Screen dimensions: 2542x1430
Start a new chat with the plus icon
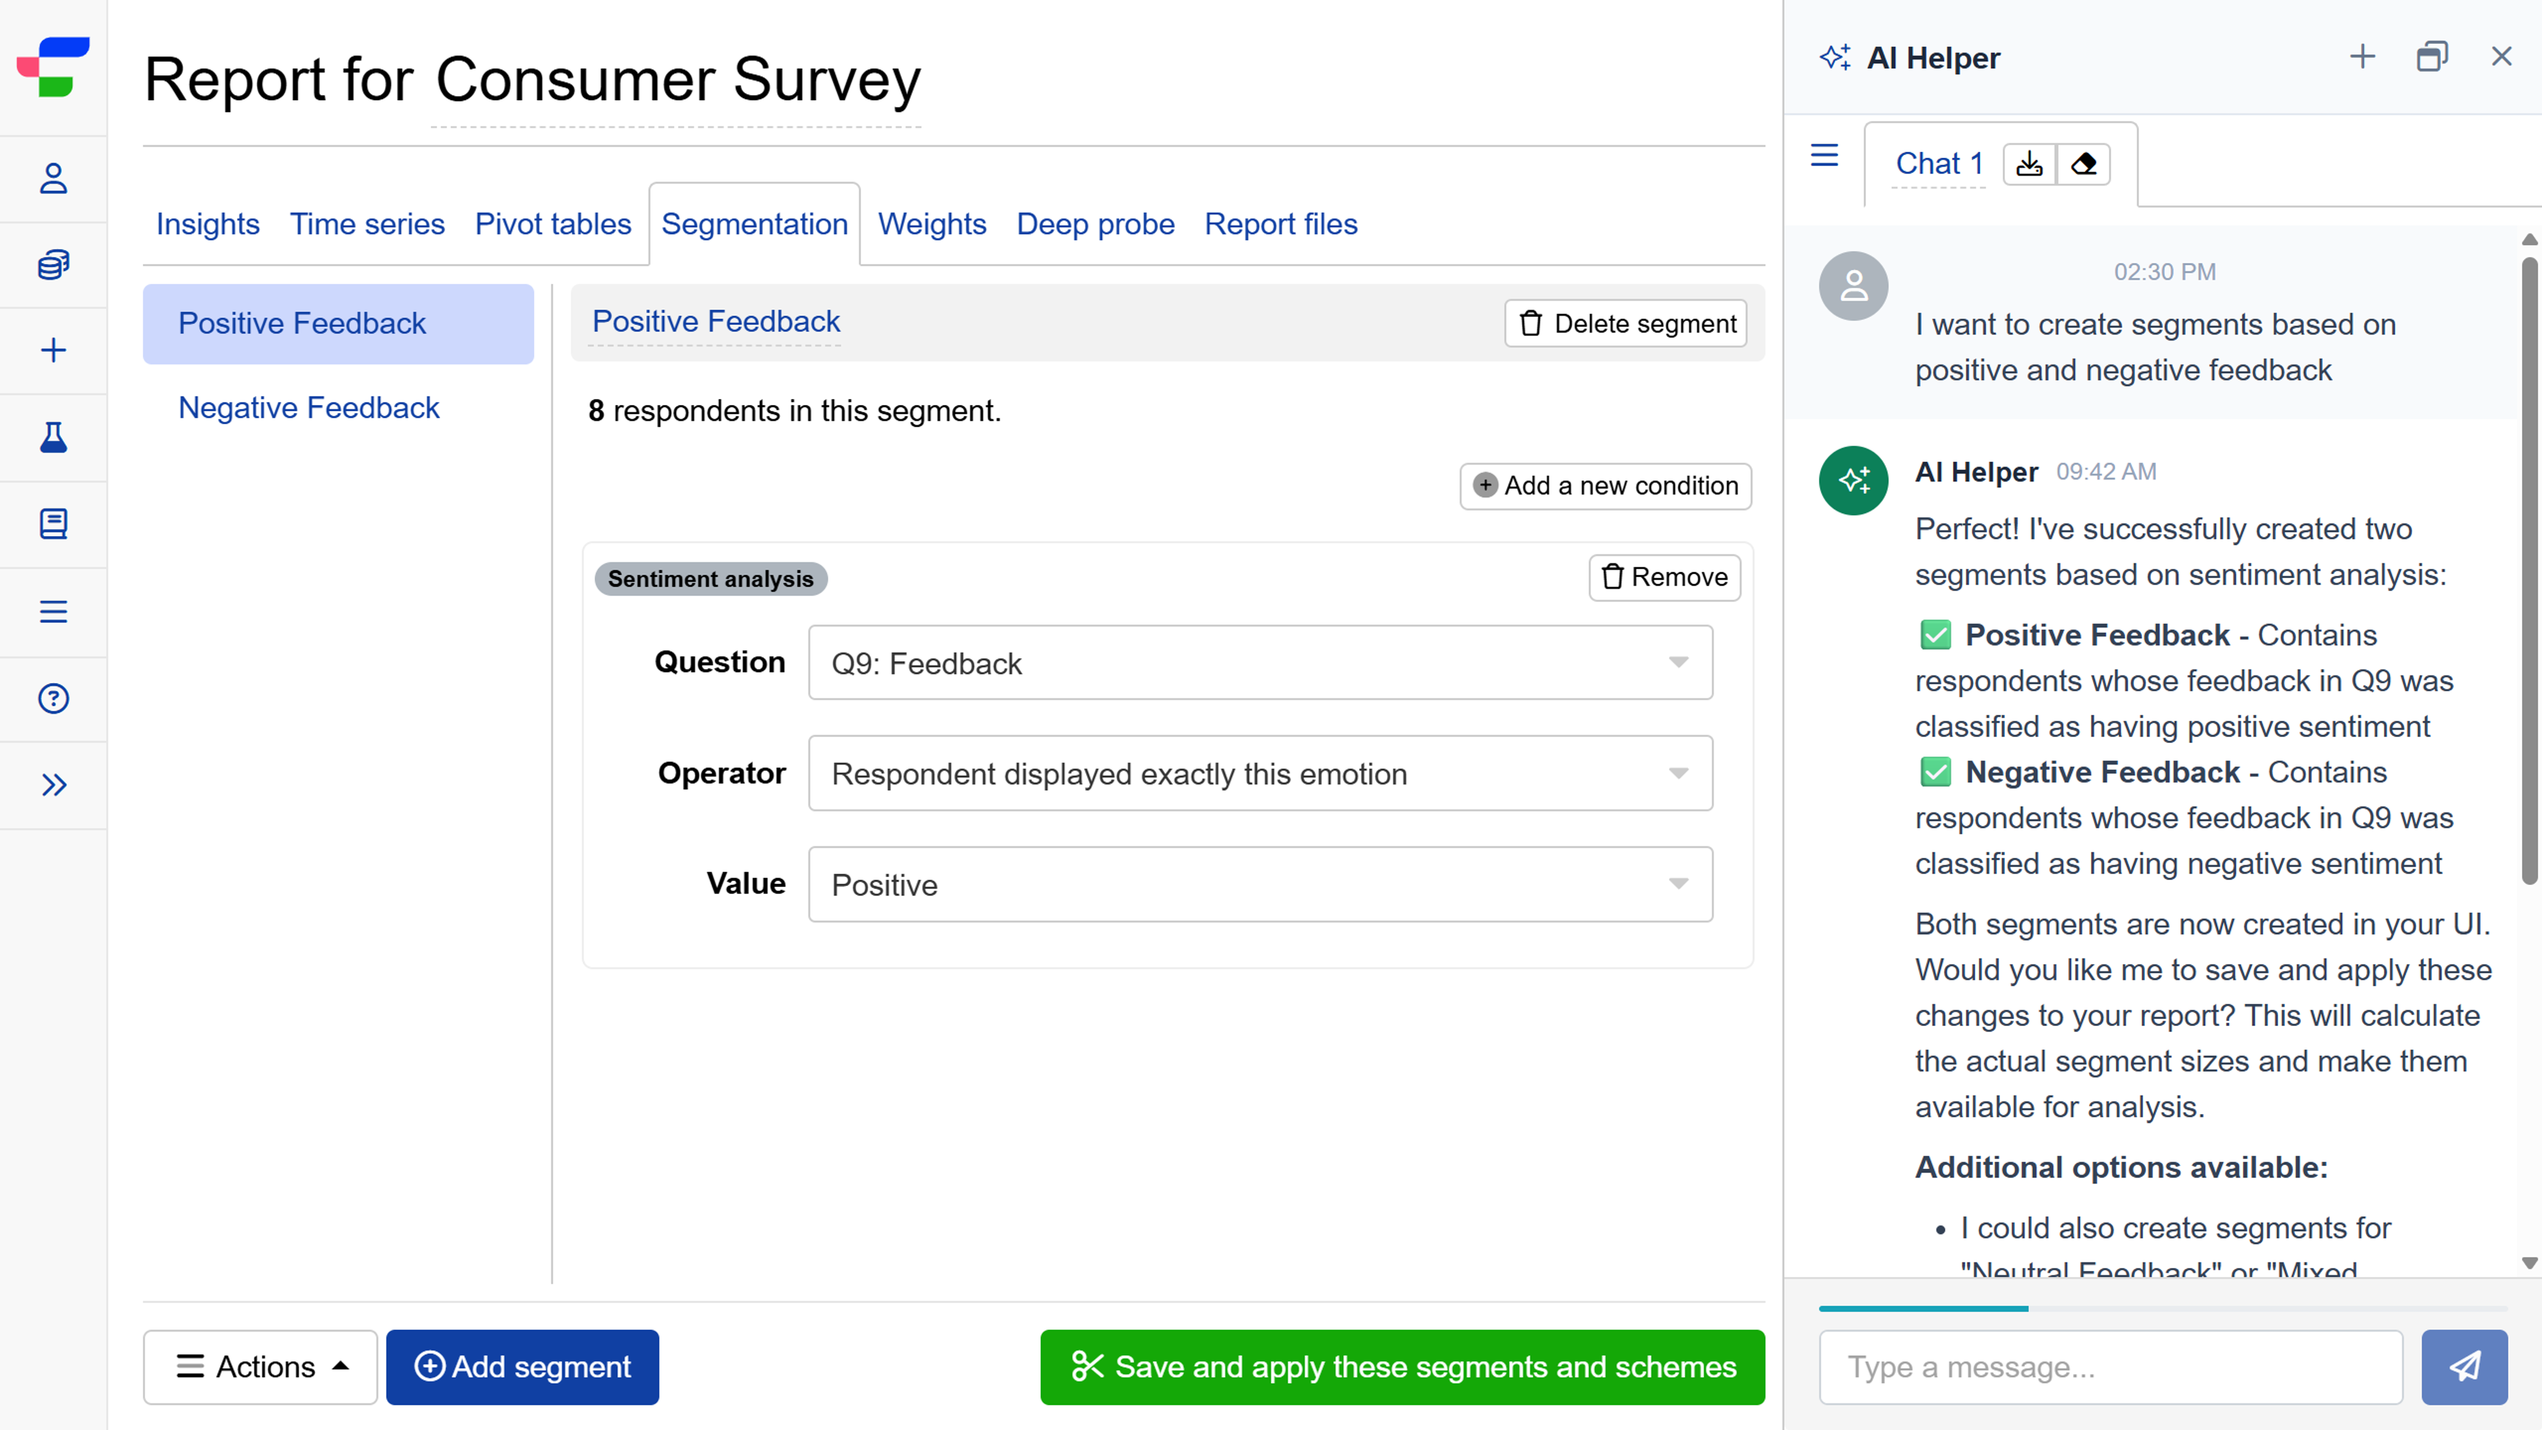point(2363,56)
